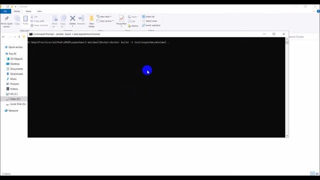
Task: Select Quick access in navigation pane
Action: point(13,47)
